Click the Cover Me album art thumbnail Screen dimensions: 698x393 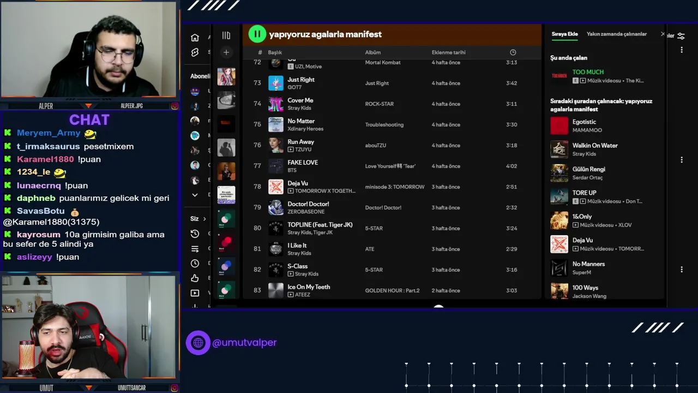tap(276, 104)
